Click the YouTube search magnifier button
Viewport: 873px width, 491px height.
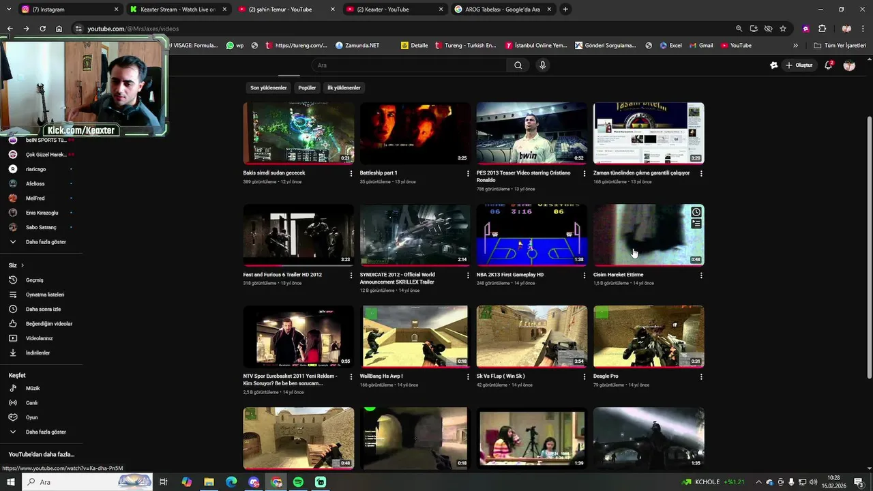point(518,65)
